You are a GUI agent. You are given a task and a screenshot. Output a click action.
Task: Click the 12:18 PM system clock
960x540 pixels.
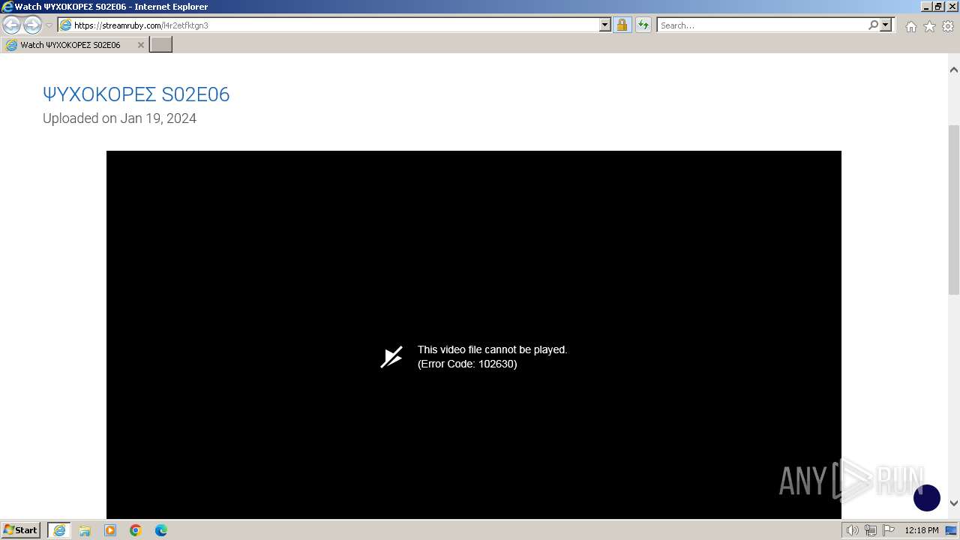[922, 530]
